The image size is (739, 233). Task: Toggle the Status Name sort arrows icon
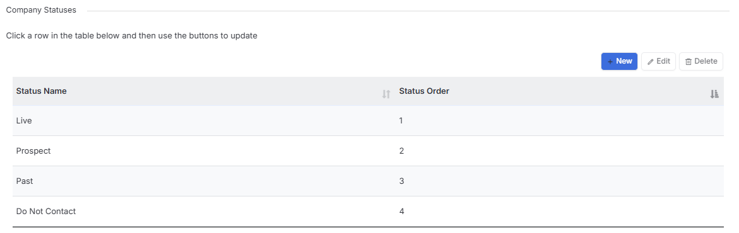(x=386, y=94)
